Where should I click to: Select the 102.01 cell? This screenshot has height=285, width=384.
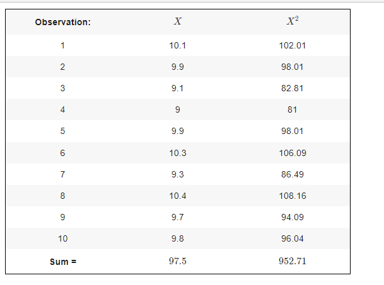tap(292, 45)
